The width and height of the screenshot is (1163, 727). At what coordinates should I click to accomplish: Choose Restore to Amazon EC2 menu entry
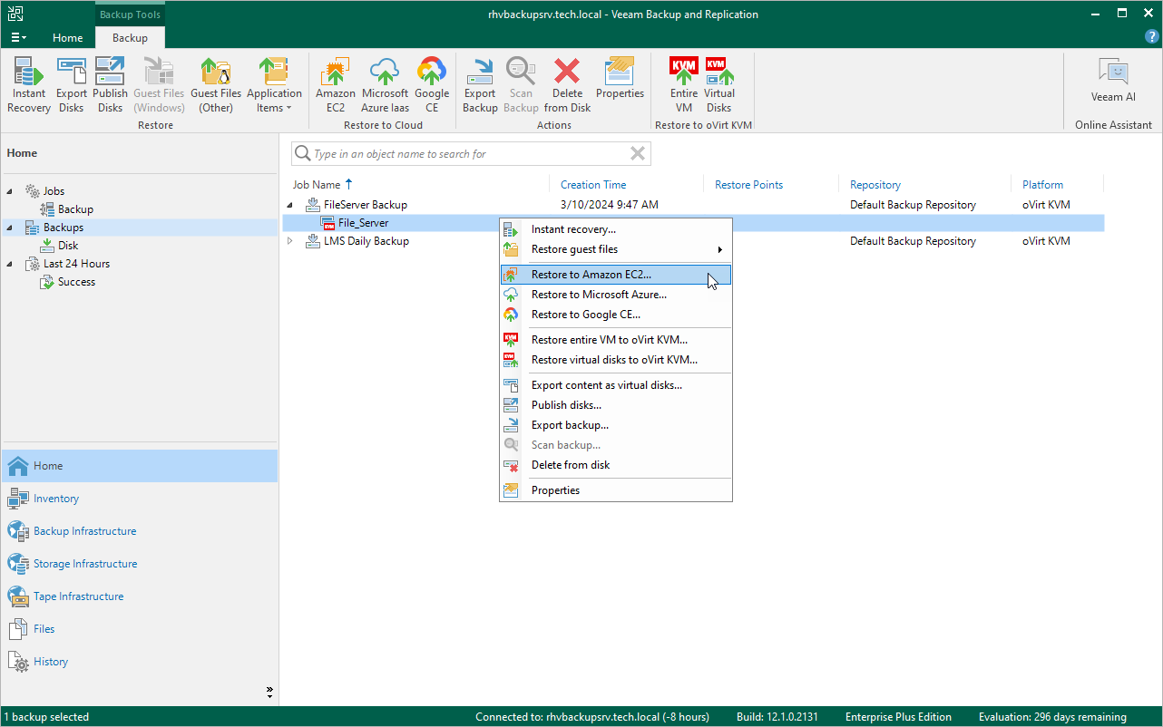pos(616,275)
